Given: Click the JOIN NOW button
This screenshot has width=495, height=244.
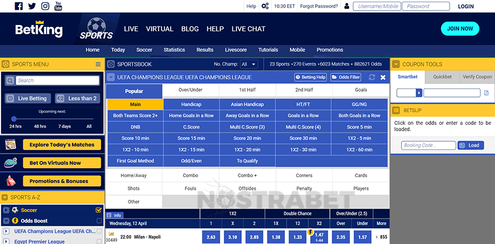Looking at the screenshot, I should pyautogui.click(x=460, y=28).
